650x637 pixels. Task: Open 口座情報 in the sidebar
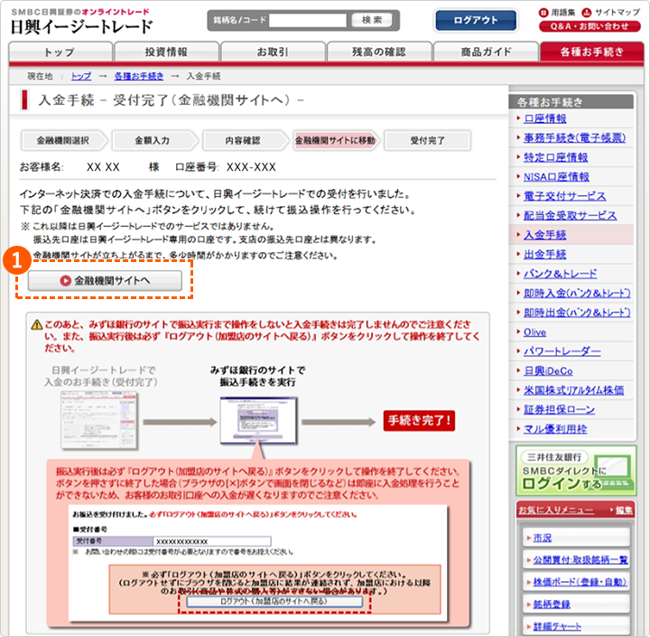[x=544, y=118]
